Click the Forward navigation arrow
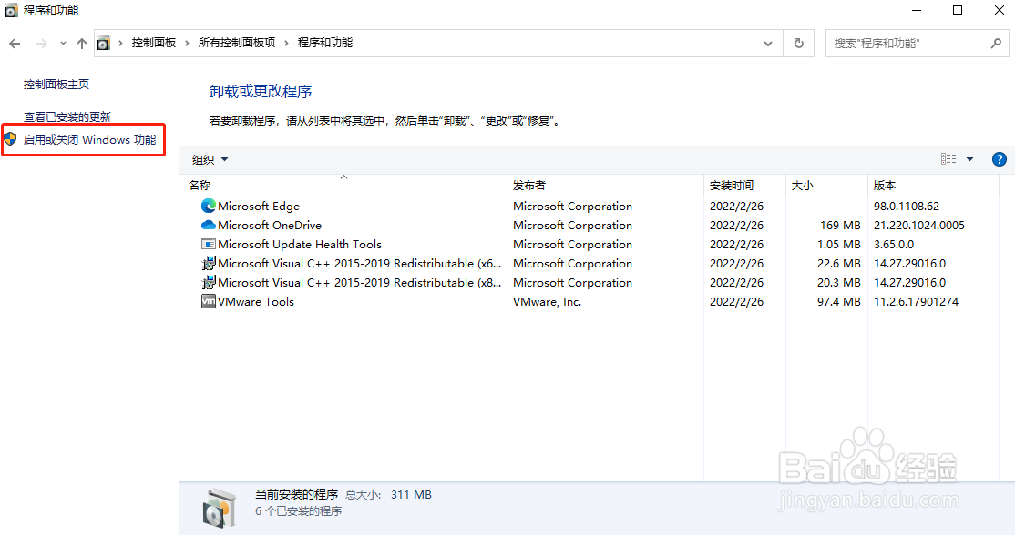Image resolution: width=1015 pixels, height=535 pixels. (x=41, y=44)
